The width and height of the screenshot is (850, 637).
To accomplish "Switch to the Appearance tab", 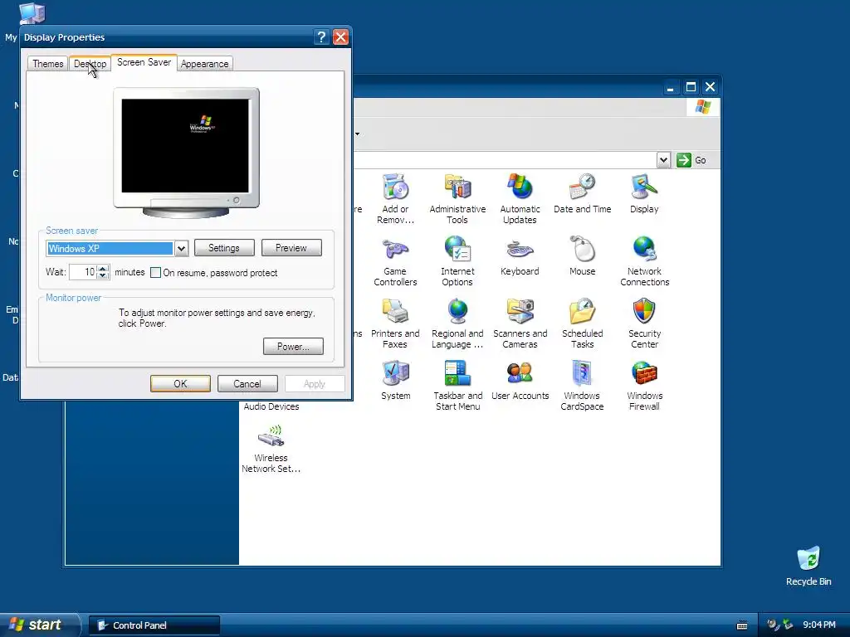I will (204, 63).
